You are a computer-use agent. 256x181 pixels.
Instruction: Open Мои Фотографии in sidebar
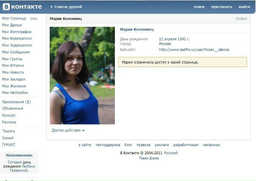[17, 32]
